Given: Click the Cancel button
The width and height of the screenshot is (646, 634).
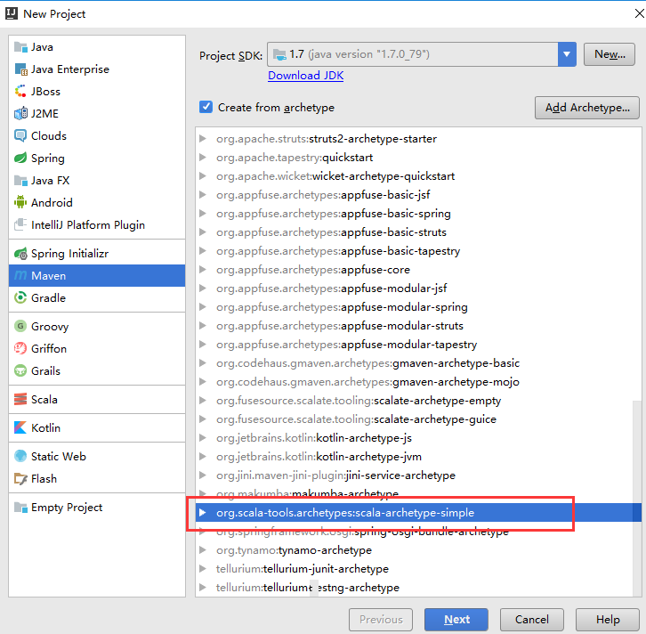Looking at the screenshot, I should tap(532, 620).
